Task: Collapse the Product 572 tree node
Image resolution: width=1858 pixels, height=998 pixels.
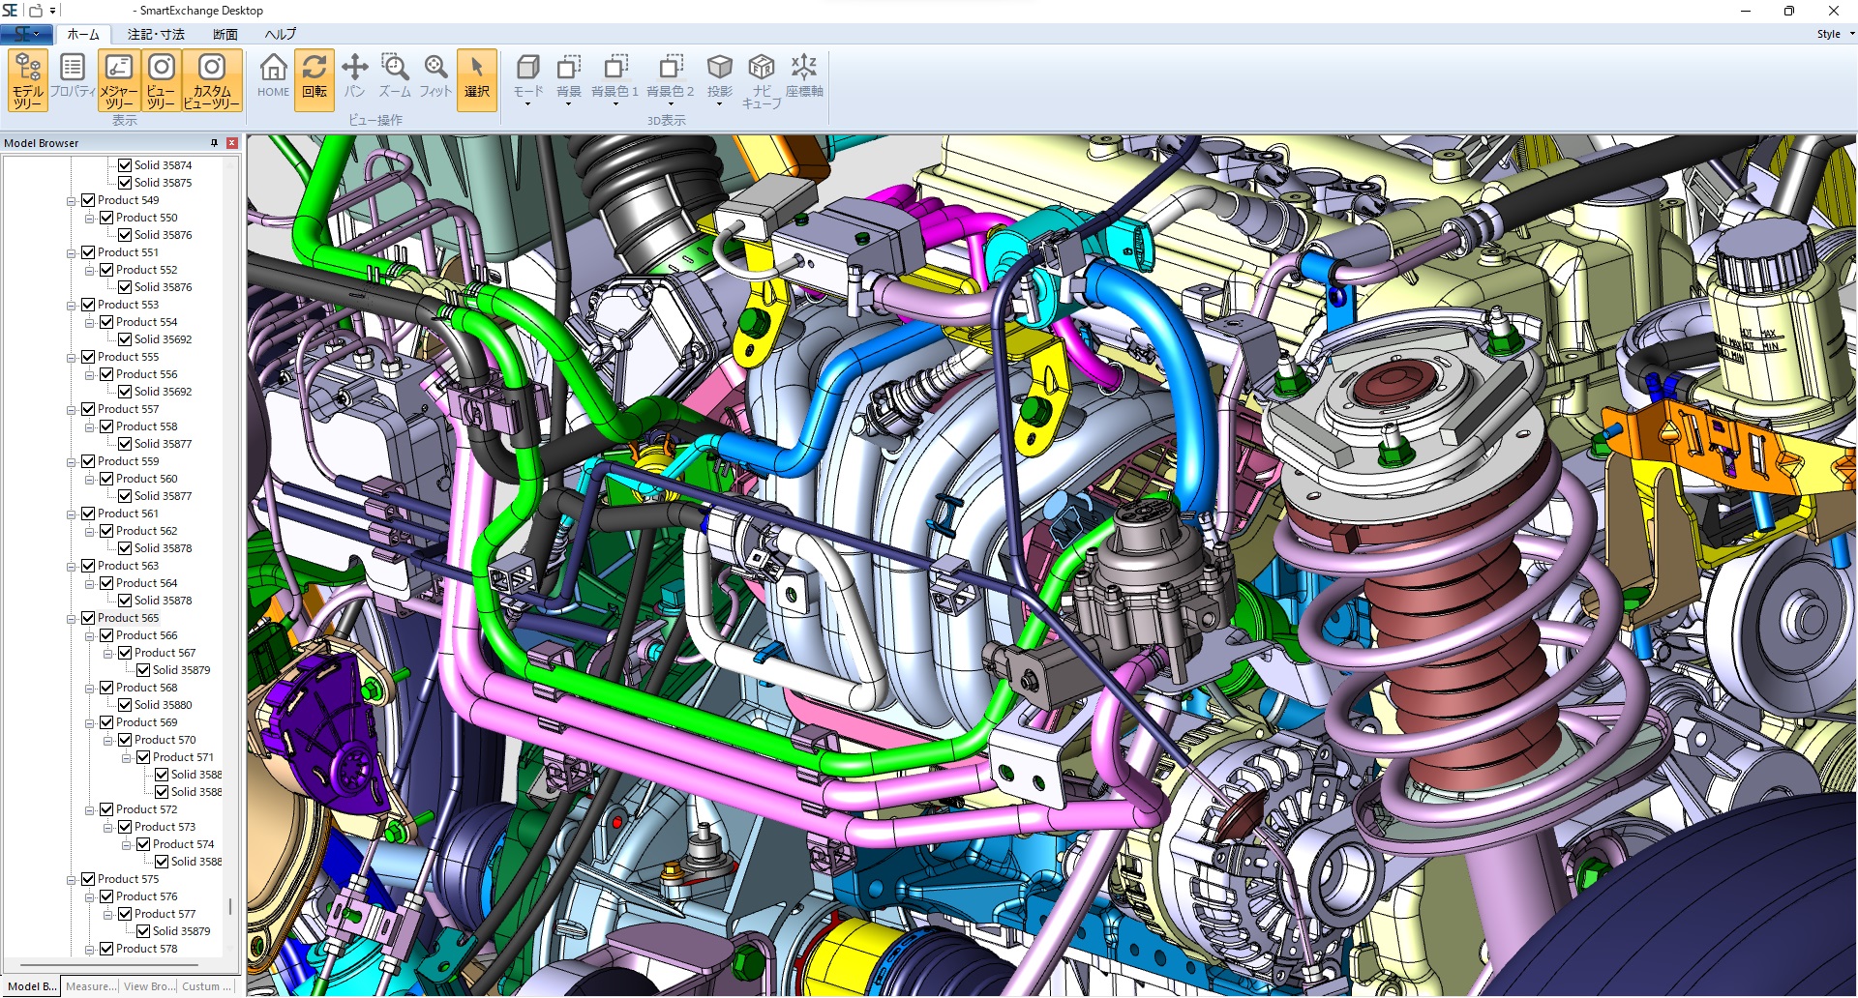Action: pos(89,810)
